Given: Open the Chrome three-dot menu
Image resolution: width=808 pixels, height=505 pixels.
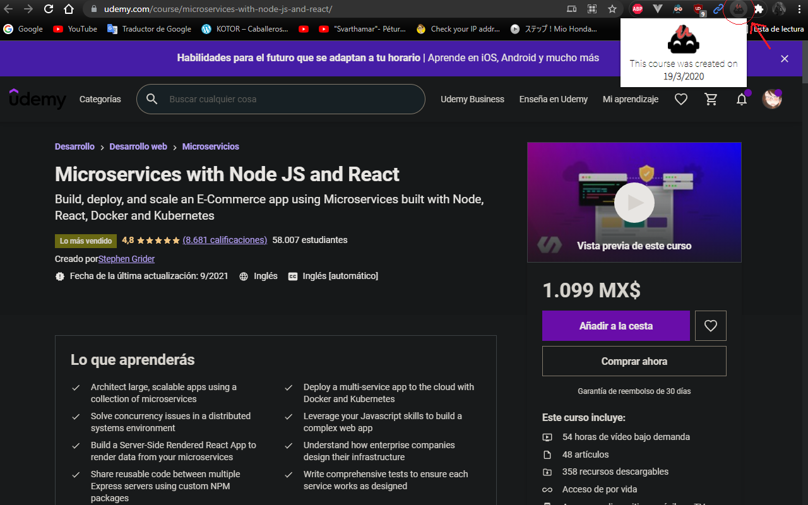Looking at the screenshot, I should tap(799, 9).
